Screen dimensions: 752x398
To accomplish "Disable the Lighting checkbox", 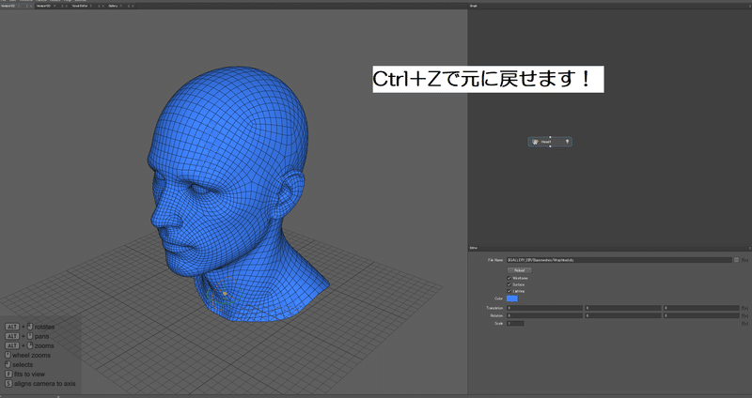I will (509, 291).
